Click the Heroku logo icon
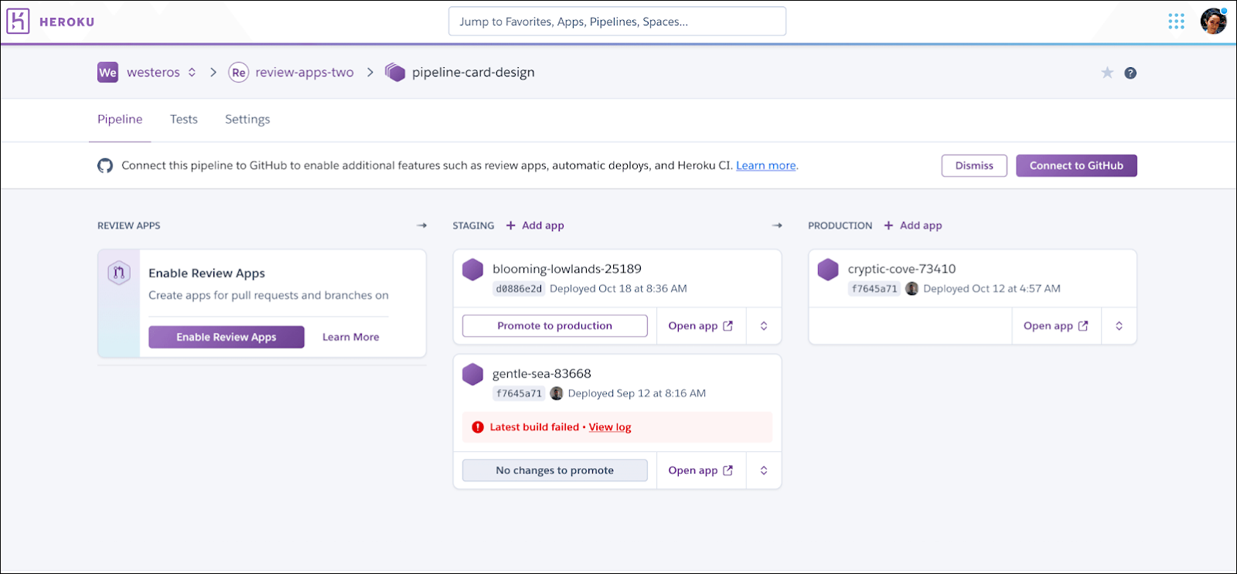The width and height of the screenshot is (1237, 574). [x=18, y=21]
